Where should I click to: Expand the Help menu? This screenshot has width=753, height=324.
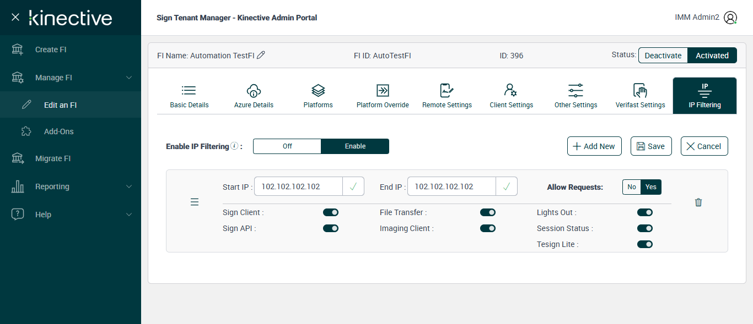coord(129,215)
